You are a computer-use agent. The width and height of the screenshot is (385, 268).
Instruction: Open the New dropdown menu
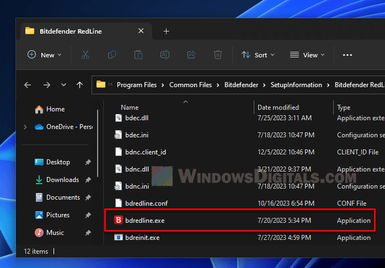pyautogui.click(x=45, y=55)
